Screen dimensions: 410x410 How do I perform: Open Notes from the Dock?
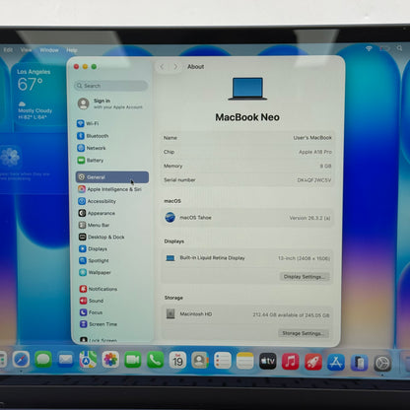tap(245, 361)
